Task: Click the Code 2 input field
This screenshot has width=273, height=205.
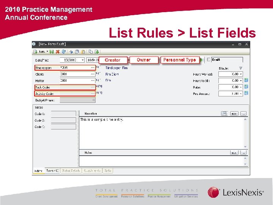Action: click(x=64, y=120)
